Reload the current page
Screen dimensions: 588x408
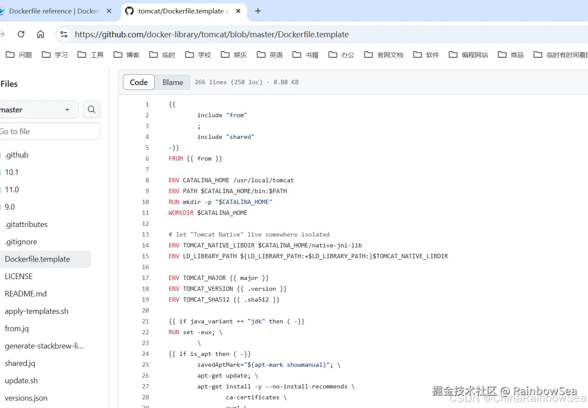[21, 34]
